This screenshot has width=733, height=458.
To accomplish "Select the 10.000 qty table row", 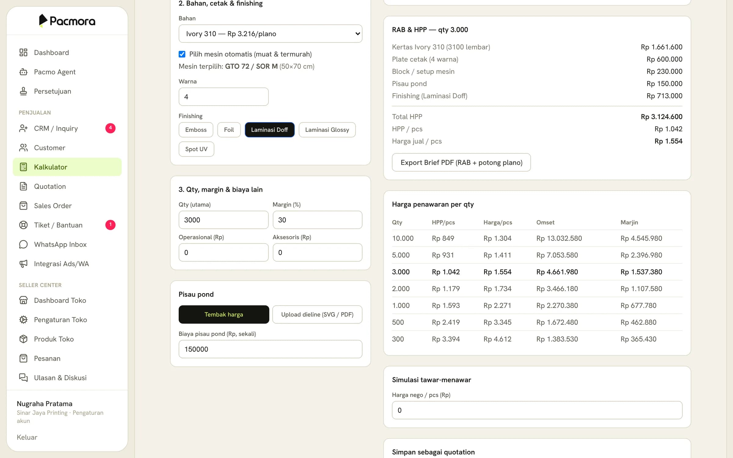I will coord(537,238).
